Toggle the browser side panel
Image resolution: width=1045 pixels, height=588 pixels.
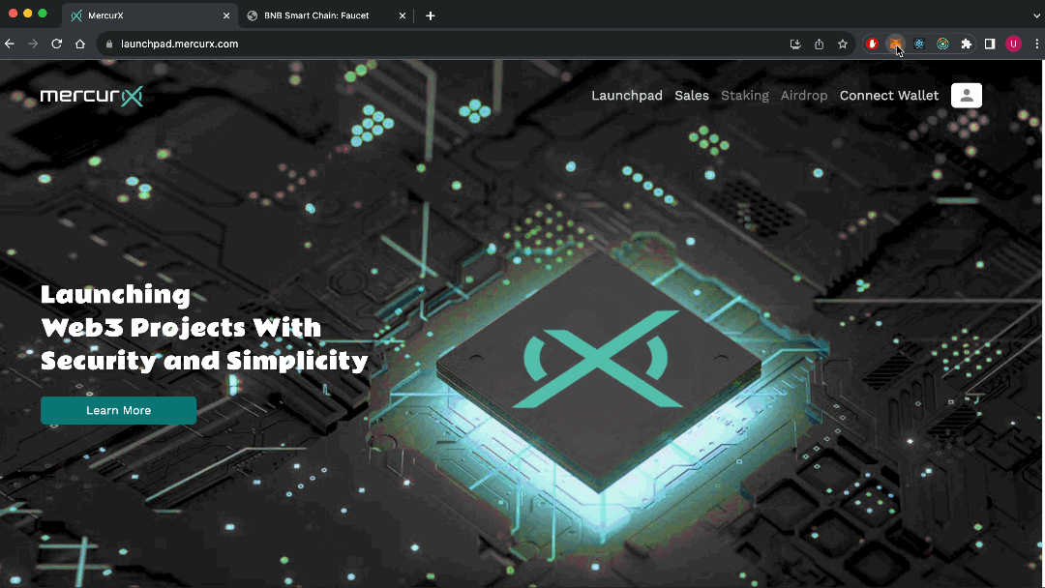pos(990,44)
